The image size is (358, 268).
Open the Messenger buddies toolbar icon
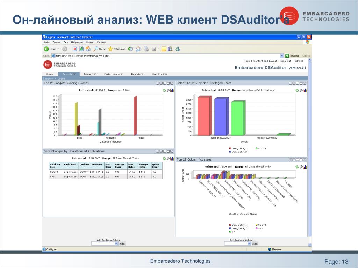177,49
